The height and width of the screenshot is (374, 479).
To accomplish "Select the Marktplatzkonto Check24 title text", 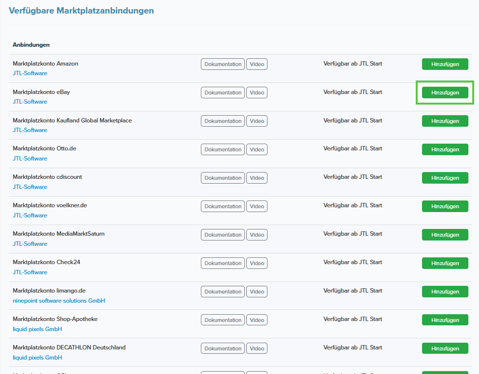I will coord(46,262).
